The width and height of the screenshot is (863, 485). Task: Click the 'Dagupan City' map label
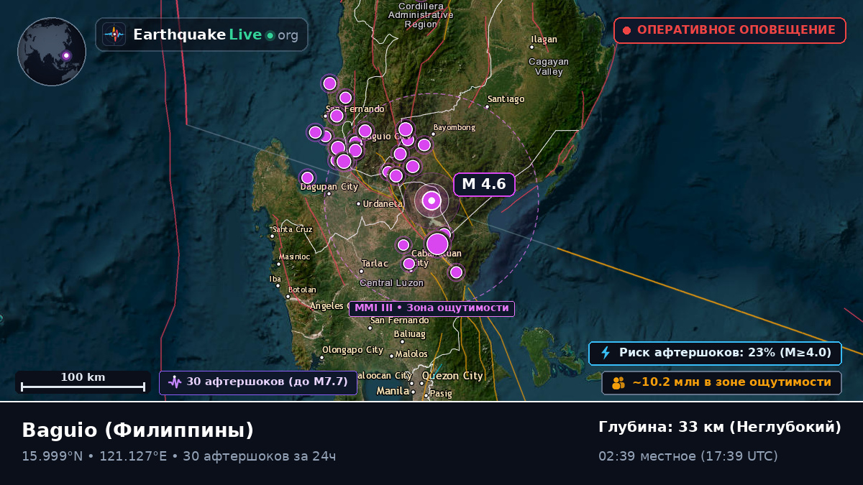click(x=329, y=187)
